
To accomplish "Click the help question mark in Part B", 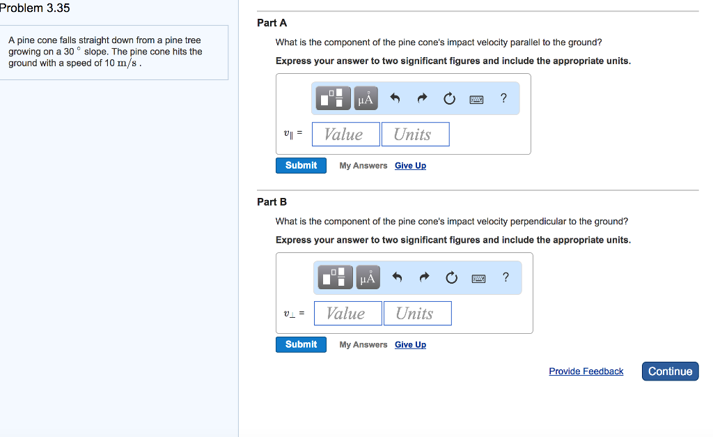I will (x=506, y=277).
